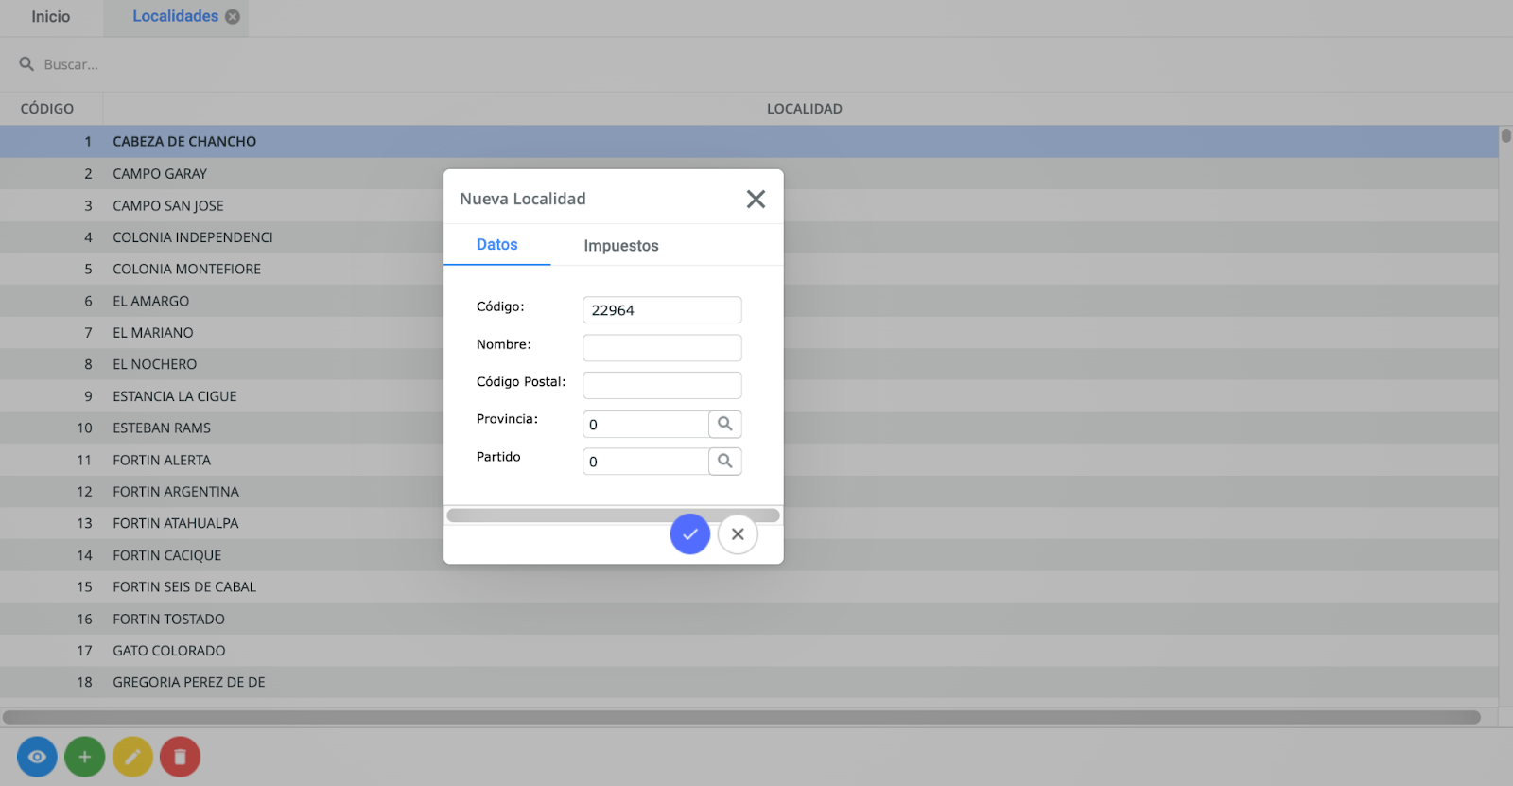The height and width of the screenshot is (786, 1513).
Task: Sort by the LOCALIDAD column header
Action: click(x=804, y=109)
